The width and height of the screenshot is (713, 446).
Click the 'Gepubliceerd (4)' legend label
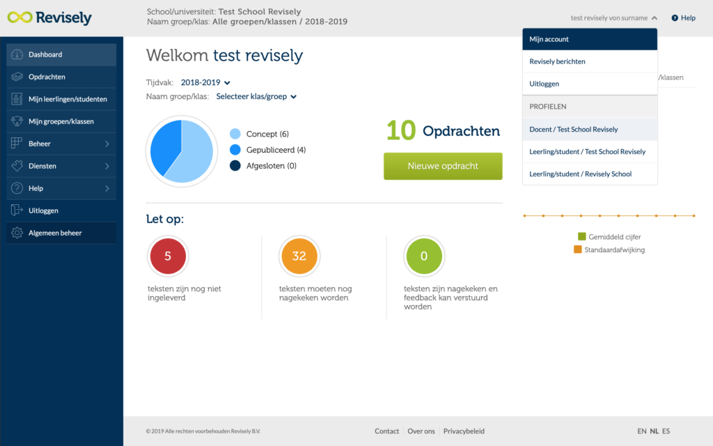click(x=276, y=150)
